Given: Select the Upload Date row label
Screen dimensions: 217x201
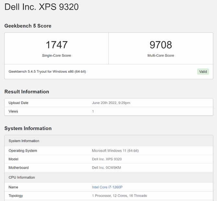Looking at the screenshot, I should [x=18, y=103].
